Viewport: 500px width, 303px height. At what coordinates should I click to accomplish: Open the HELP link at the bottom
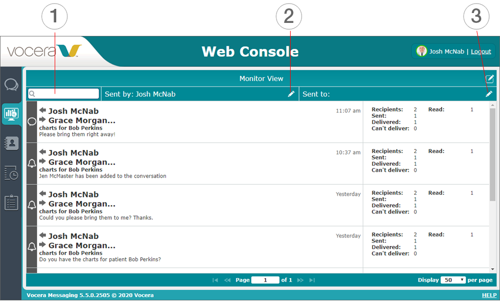489,295
